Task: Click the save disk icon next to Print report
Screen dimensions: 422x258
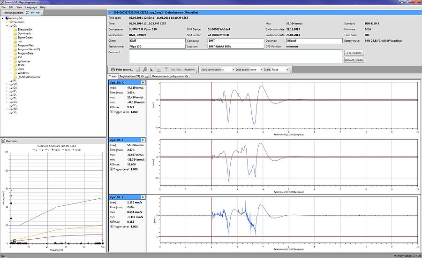Action: pyautogui.click(x=138, y=69)
